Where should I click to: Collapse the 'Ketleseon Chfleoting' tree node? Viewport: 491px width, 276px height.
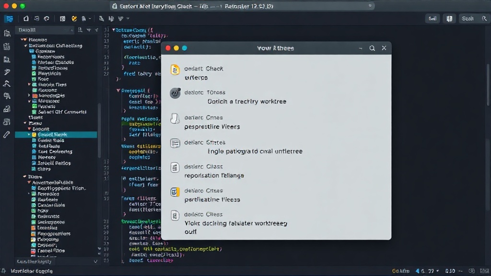tap(26, 46)
